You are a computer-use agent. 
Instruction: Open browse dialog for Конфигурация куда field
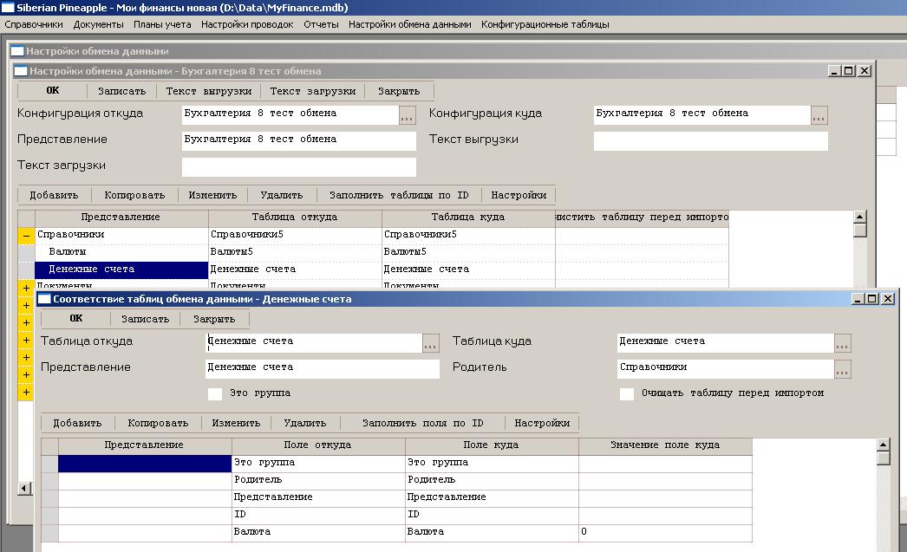(818, 114)
